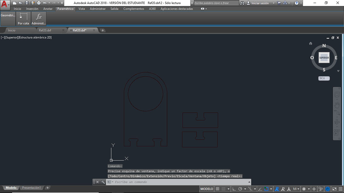Click the Por cota dimensional constraint tool

click(x=23, y=19)
